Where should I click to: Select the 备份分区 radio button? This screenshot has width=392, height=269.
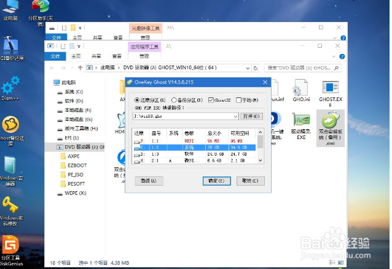174,100
